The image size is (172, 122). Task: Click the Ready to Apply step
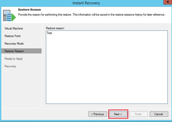[x=14, y=59]
